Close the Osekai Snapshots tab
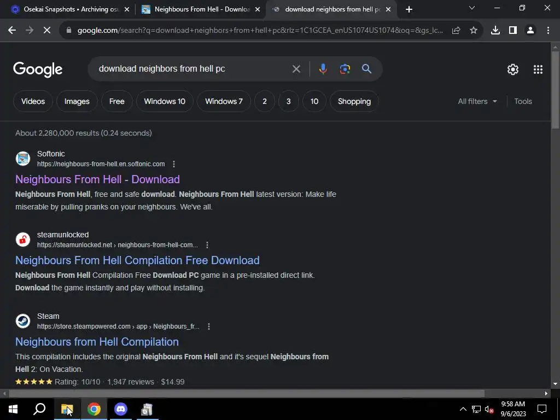The width and height of the screenshot is (560, 420). pos(127,10)
